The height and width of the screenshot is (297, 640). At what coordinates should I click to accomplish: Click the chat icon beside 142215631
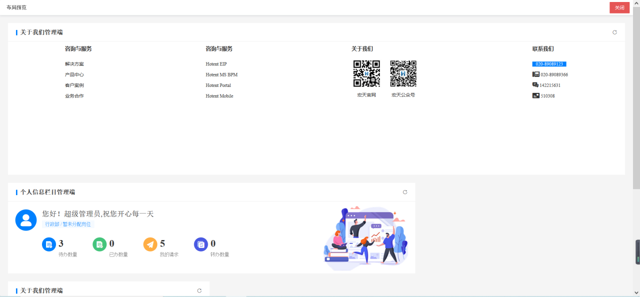coord(536,85)
